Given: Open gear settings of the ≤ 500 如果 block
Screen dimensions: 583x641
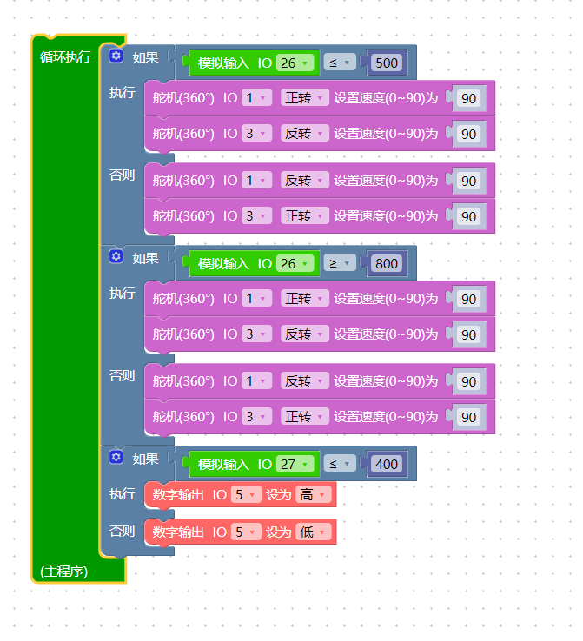Looking at the screenshot, I should coord(116,56).
